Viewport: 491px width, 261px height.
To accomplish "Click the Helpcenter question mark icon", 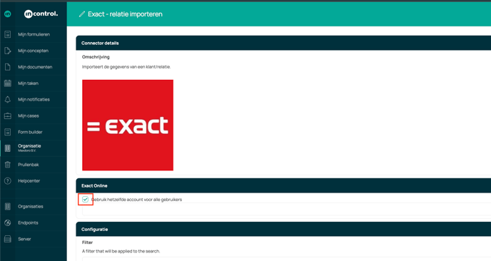I will [8, 181].
